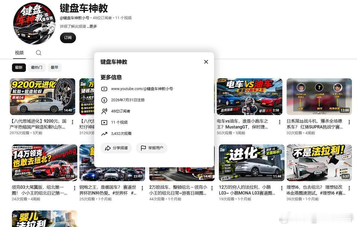Subscribe with the 订阅 button
Viewport: 357px width, 227px height.
(68, 38)
